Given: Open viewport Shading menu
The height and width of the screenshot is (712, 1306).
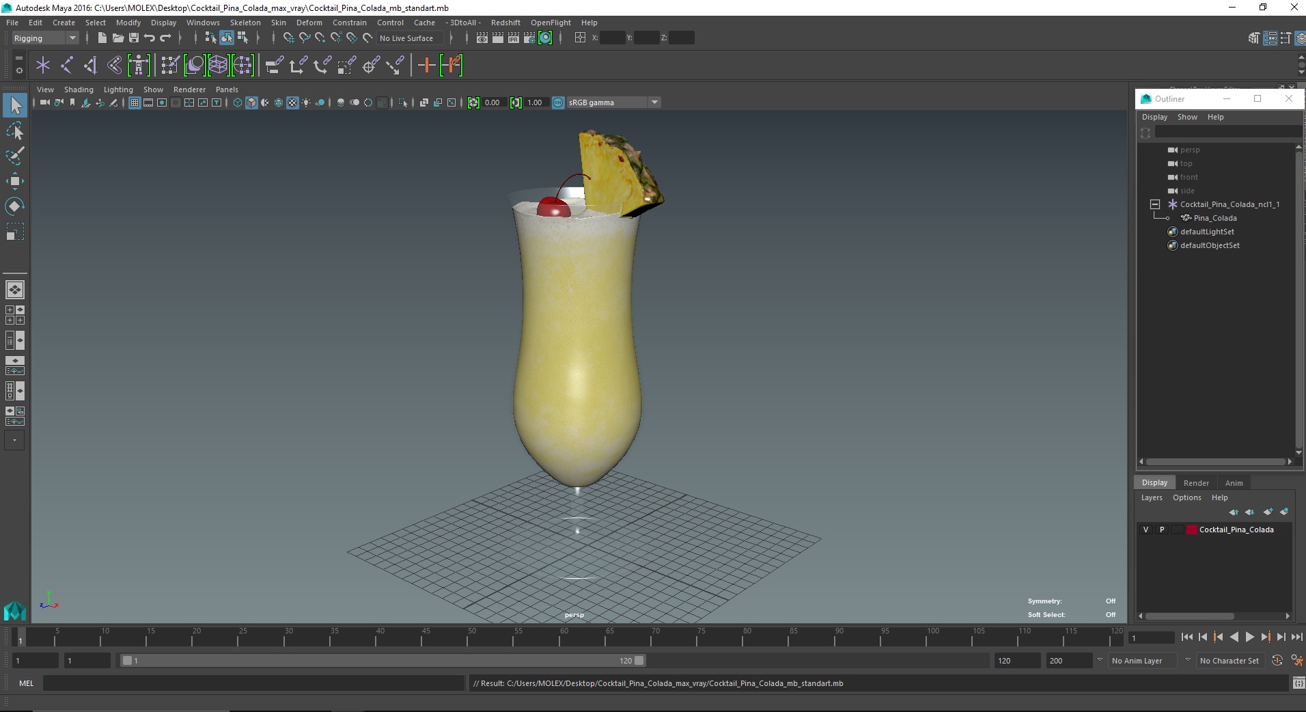Looking at the screenshot, I should coord(79,90).
